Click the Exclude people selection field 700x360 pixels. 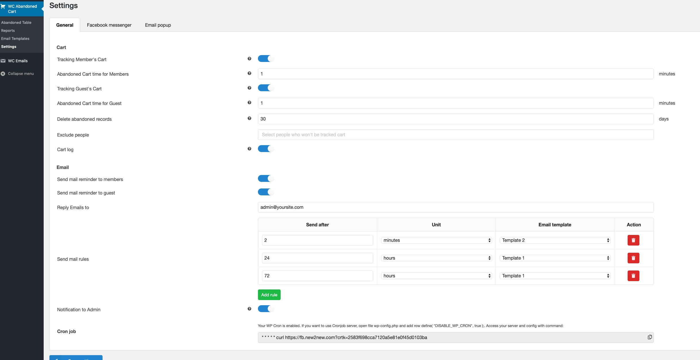[455, 135]
